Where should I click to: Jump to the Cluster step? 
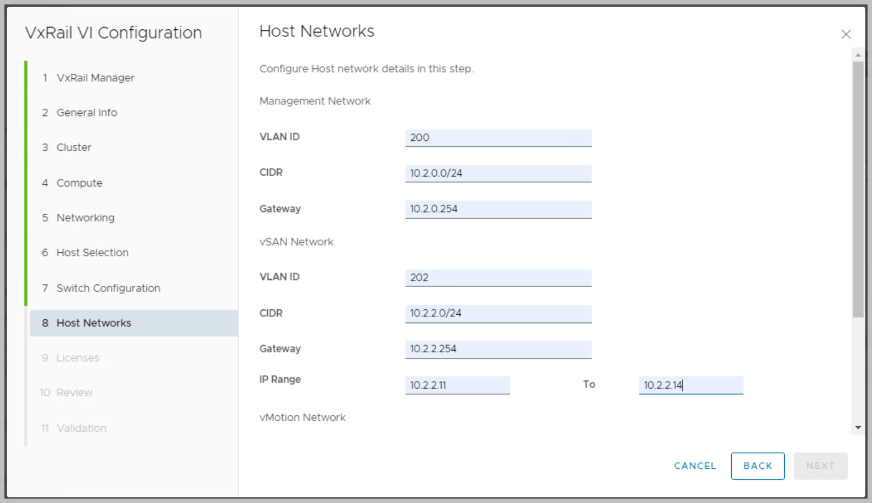pyautogui.click(x=74, y=147)
